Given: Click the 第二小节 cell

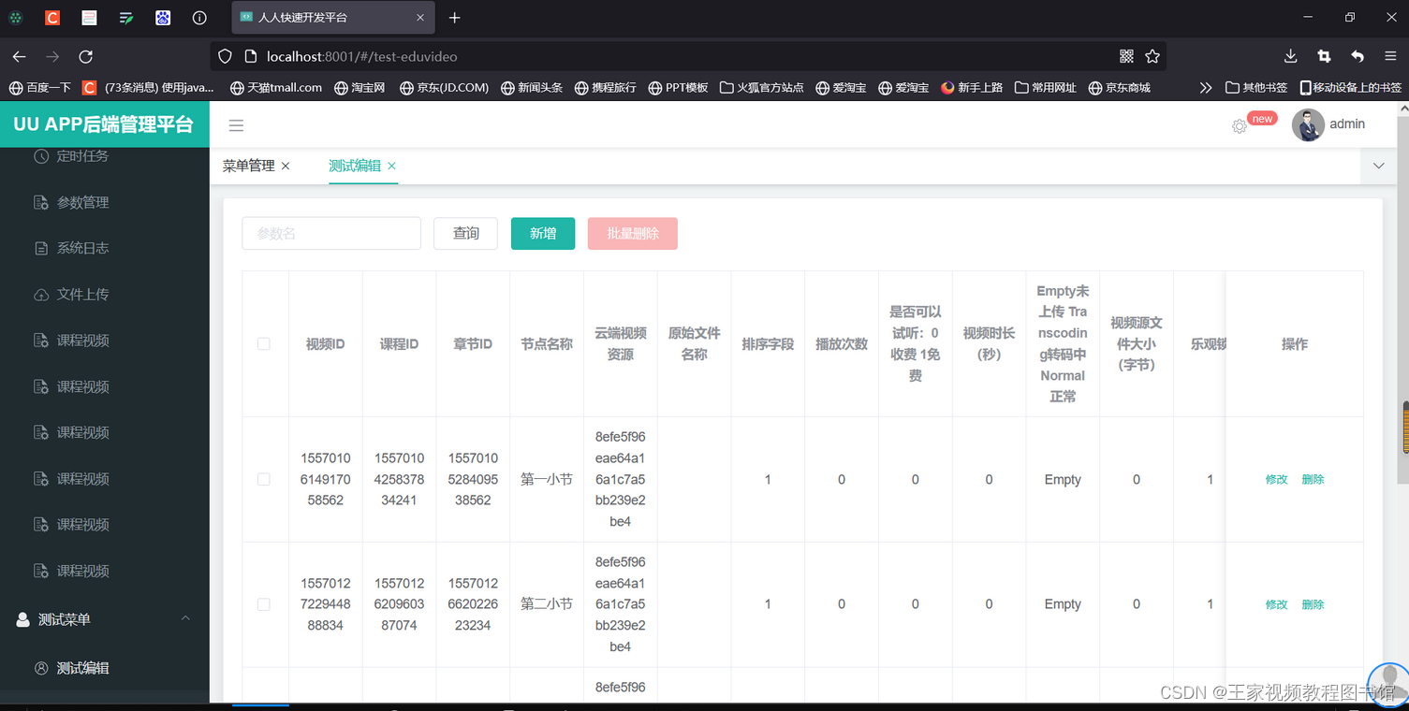Looking at the screenshot, I should 547,604.
